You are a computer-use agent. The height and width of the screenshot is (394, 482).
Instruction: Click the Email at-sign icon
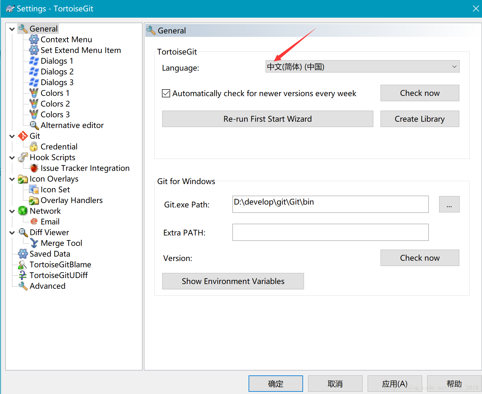34,222
